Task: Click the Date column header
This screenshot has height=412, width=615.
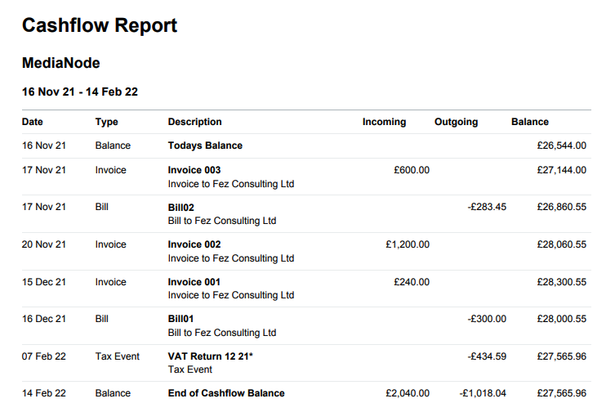Action: click(32, 122)
